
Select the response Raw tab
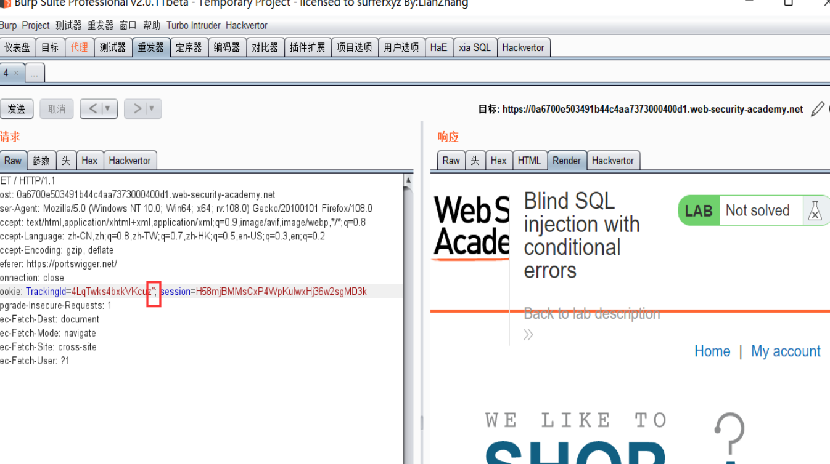(x=451, y=161)
